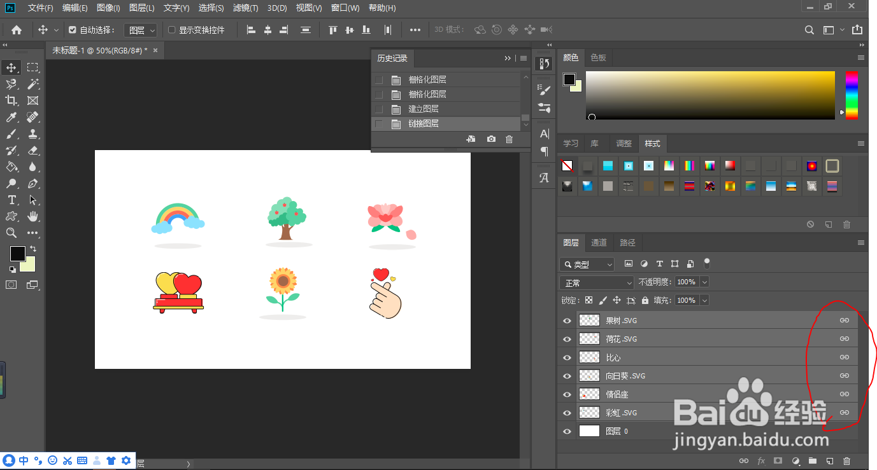Viewport: 877px width, 470px height.
Task: Switch to the 调整 tab
Action: tap(624, 143)
